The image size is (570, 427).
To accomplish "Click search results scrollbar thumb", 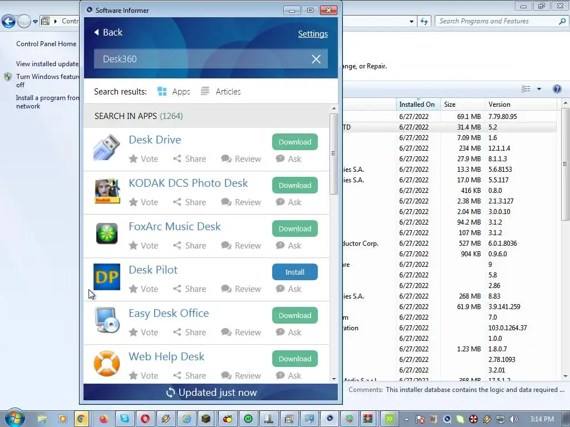I will (333, 153).
